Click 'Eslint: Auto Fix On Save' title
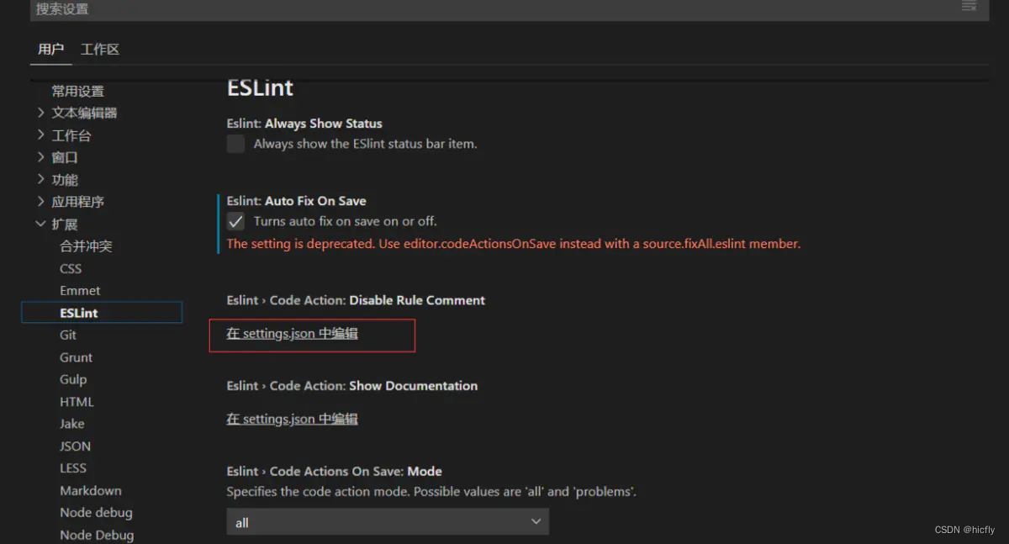1009x544 pixels. [x=297, y=201]
